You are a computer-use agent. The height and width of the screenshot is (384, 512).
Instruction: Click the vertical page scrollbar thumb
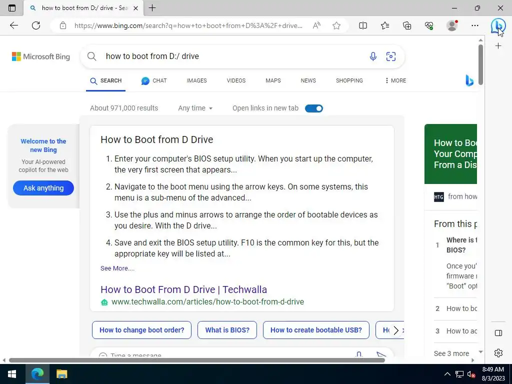[x=480, y=64]
